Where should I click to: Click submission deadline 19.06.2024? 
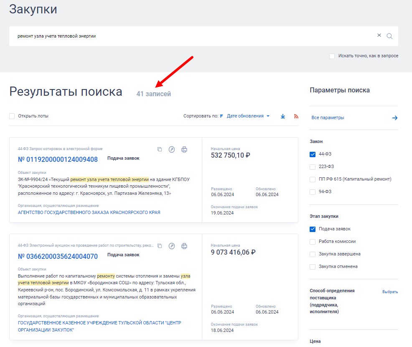[222, 213]
